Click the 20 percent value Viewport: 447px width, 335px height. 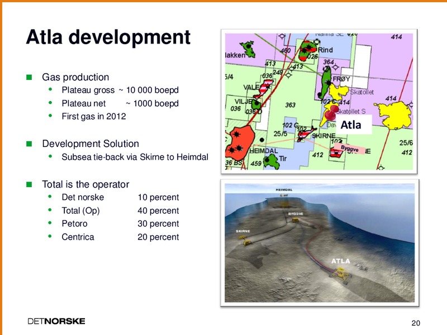click(158, 237)
